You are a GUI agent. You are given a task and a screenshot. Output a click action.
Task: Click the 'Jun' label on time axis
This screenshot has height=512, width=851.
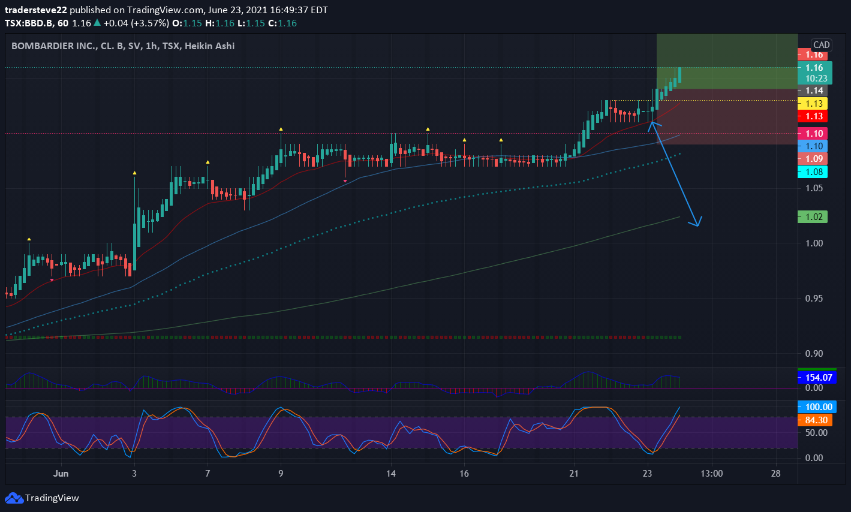coord(61,474)
